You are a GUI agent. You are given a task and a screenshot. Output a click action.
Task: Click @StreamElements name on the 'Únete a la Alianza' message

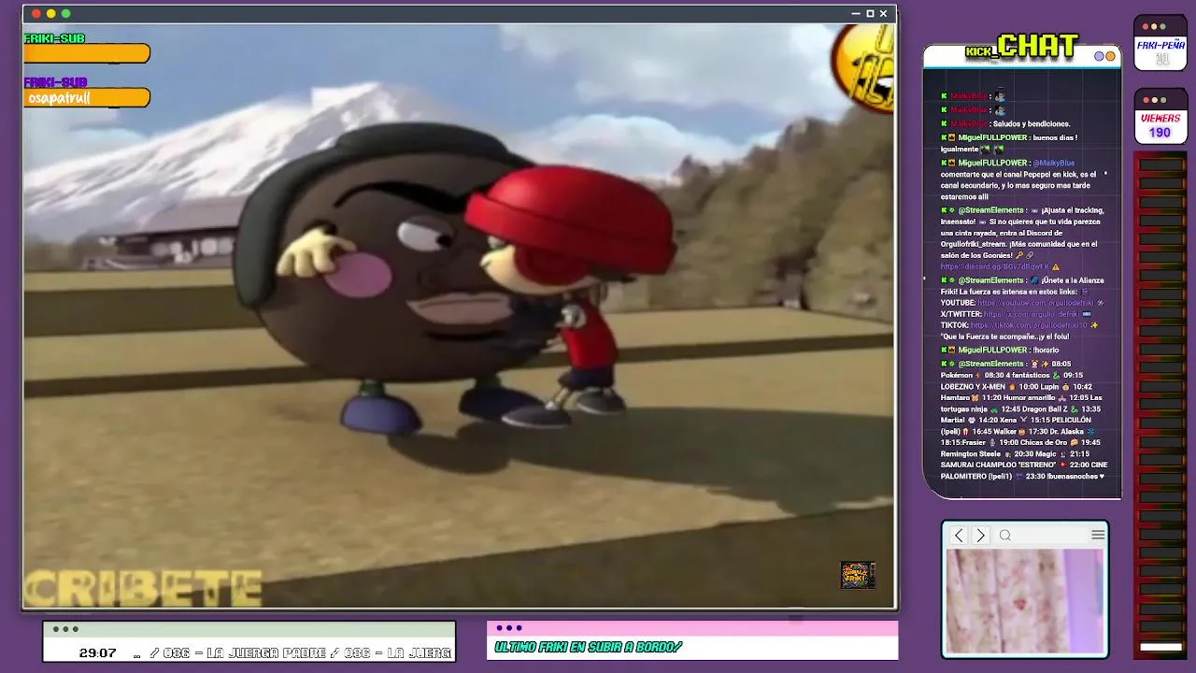tap(991, 280)
